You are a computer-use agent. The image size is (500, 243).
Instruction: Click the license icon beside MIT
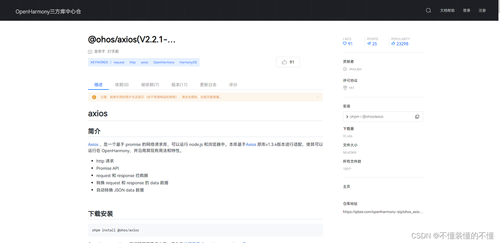pyautogui.click(x=345, y=88)
